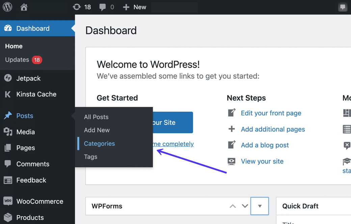Expand the WPForms widget downward

pyautogui.click(x=245, y=206)
